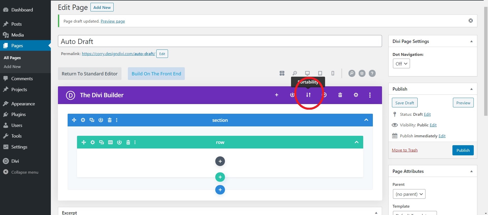Select desktop view icon
The width and height of the screenshot is (488, 215).
tap(307, 73)
